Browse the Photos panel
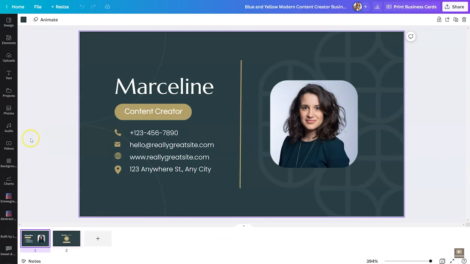The image size is (470, 264). click(x=8, y=110)
